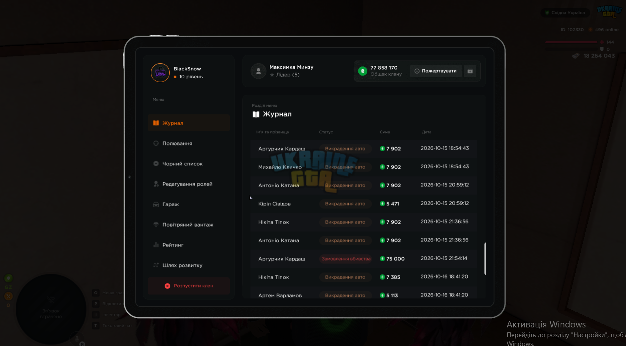
Task: Click the journal scrollbar thumb
Action: click(485, 258)
